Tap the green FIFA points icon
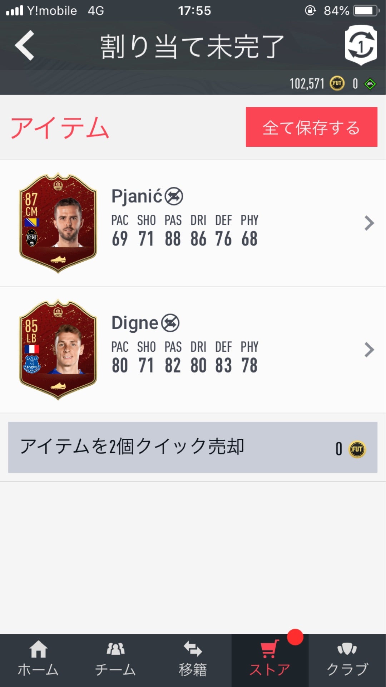Screen dimensions: 386x687 coord(370,84)
